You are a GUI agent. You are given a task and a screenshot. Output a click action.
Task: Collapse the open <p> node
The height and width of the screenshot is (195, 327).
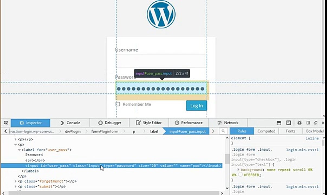tap(16, 144)
